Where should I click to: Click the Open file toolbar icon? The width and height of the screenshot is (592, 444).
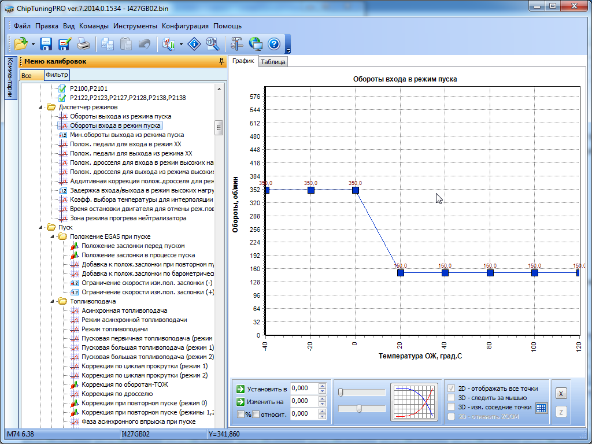click(21, 43)
